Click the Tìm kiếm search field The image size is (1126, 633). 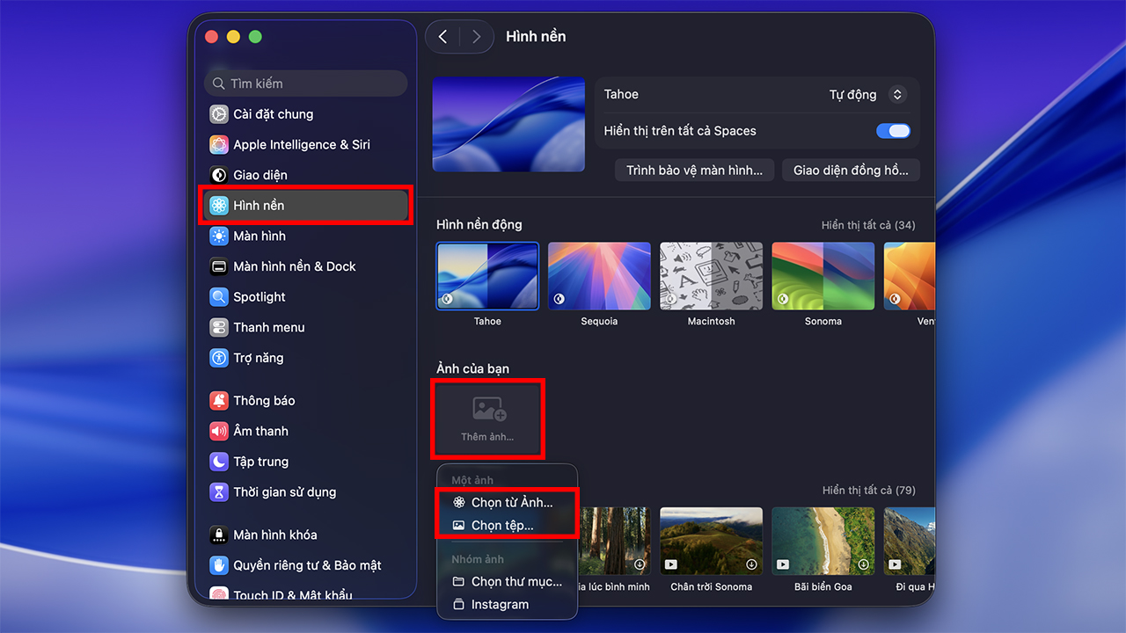click(306, 84)
